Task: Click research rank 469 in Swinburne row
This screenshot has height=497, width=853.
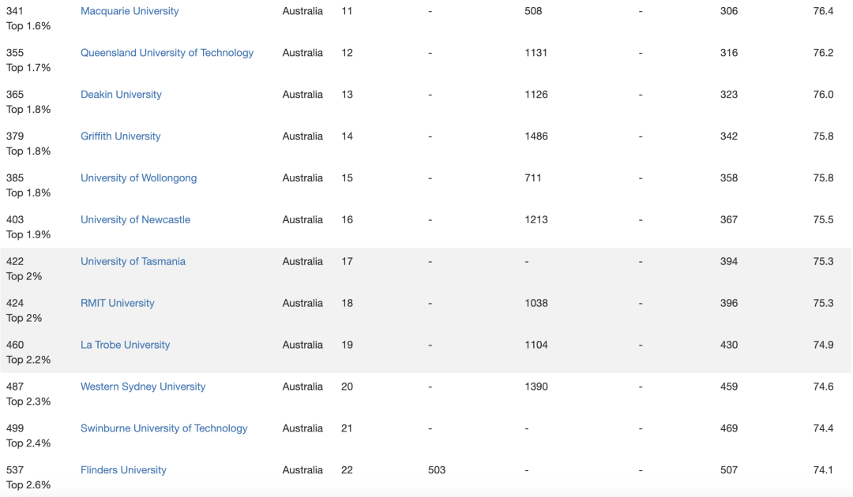Action: pyautogui.click(x=729, y=428)
